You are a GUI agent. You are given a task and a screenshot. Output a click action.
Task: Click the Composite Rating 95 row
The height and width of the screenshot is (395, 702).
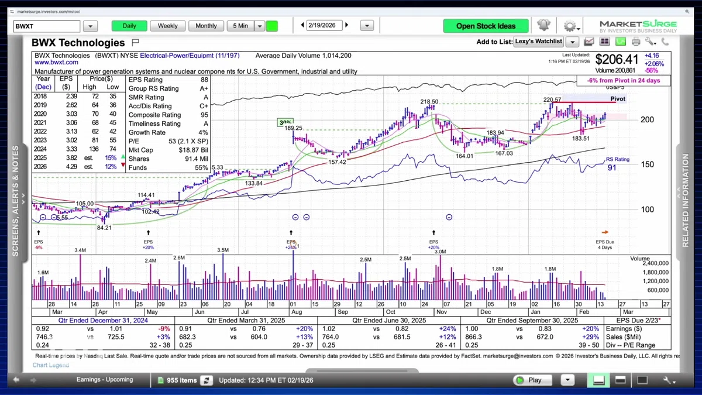tap(168, 115)
